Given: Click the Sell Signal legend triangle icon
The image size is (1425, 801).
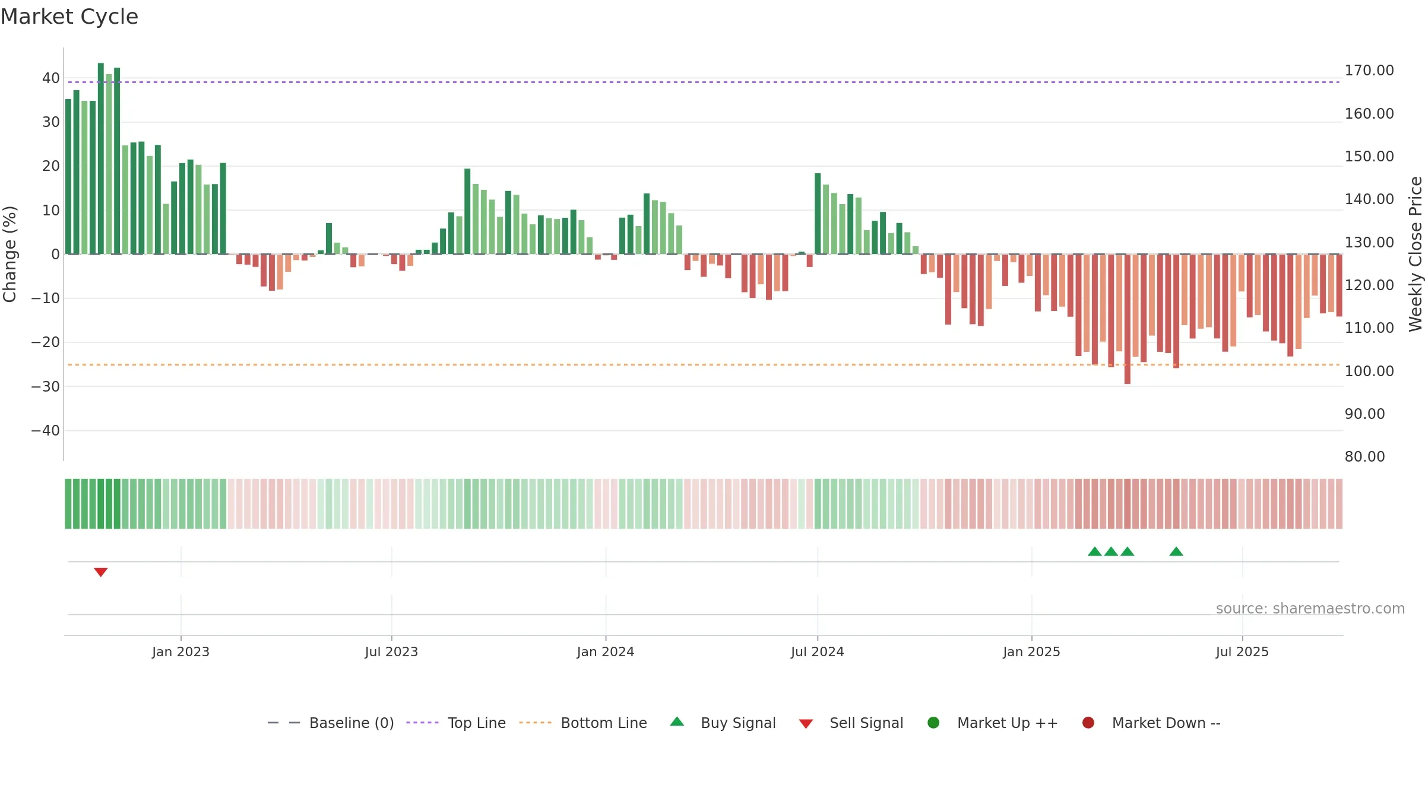Looking at the screenshot, I should [806, 724].
